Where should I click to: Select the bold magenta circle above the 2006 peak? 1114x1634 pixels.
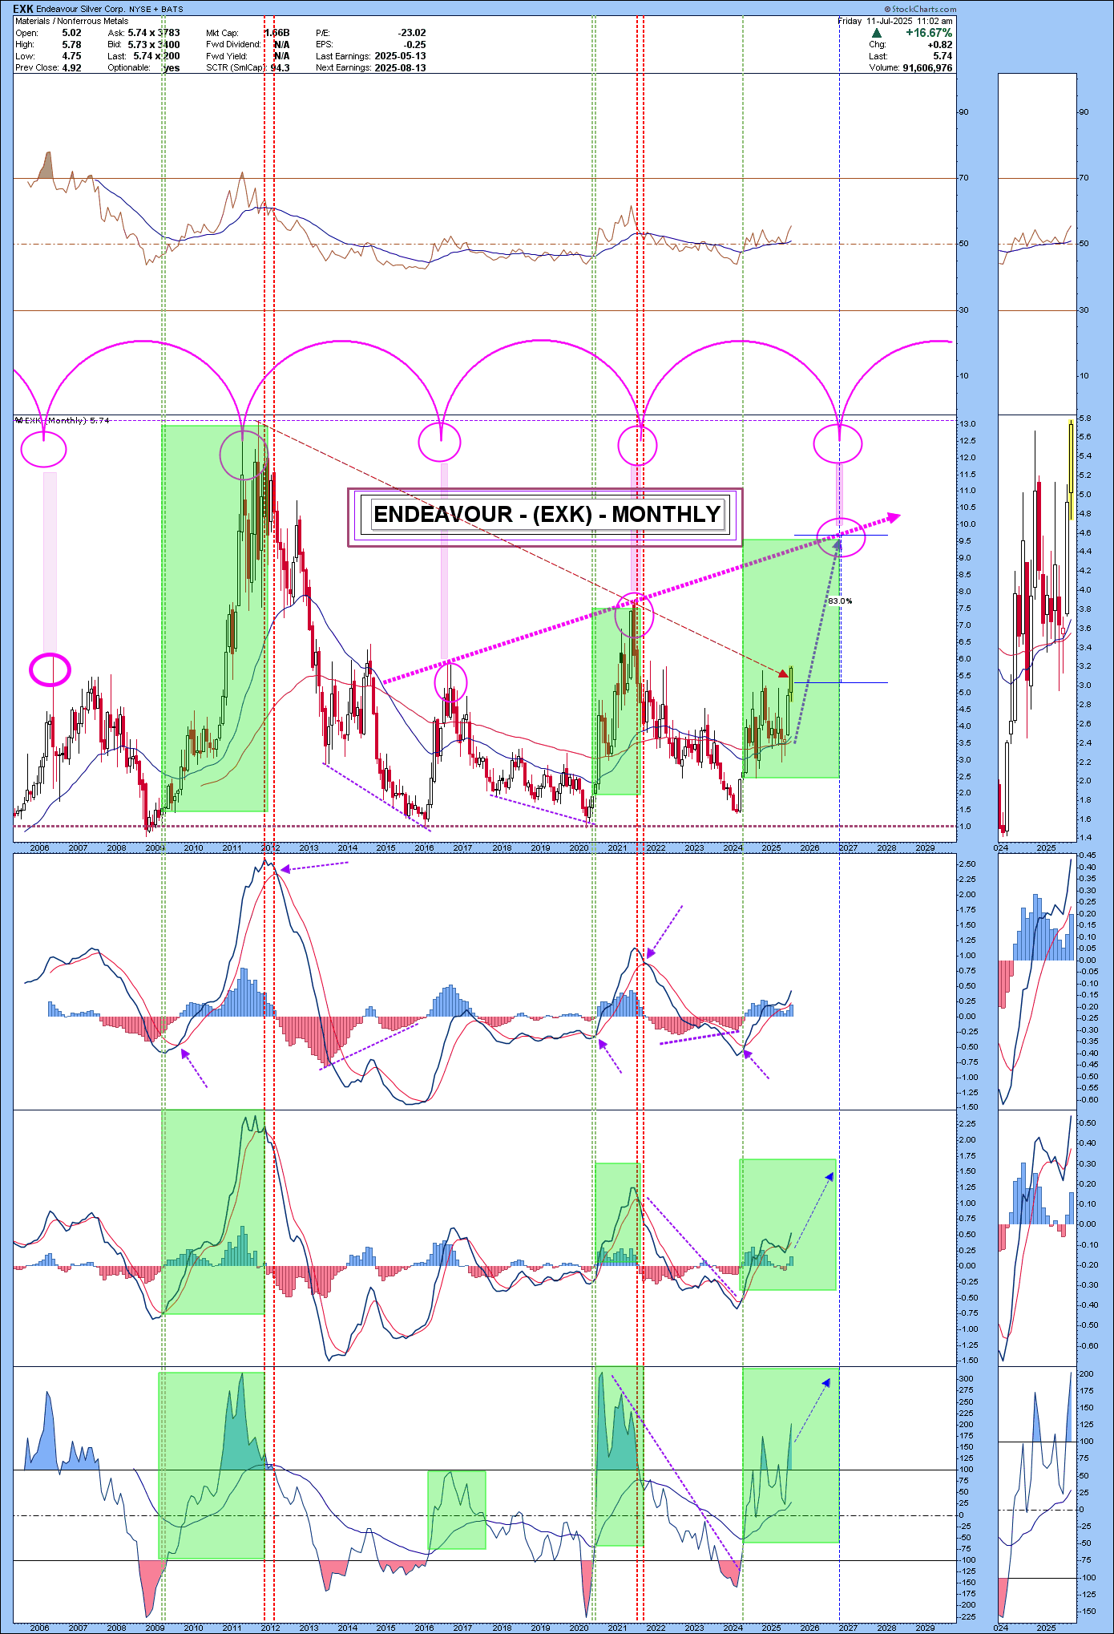50,669
